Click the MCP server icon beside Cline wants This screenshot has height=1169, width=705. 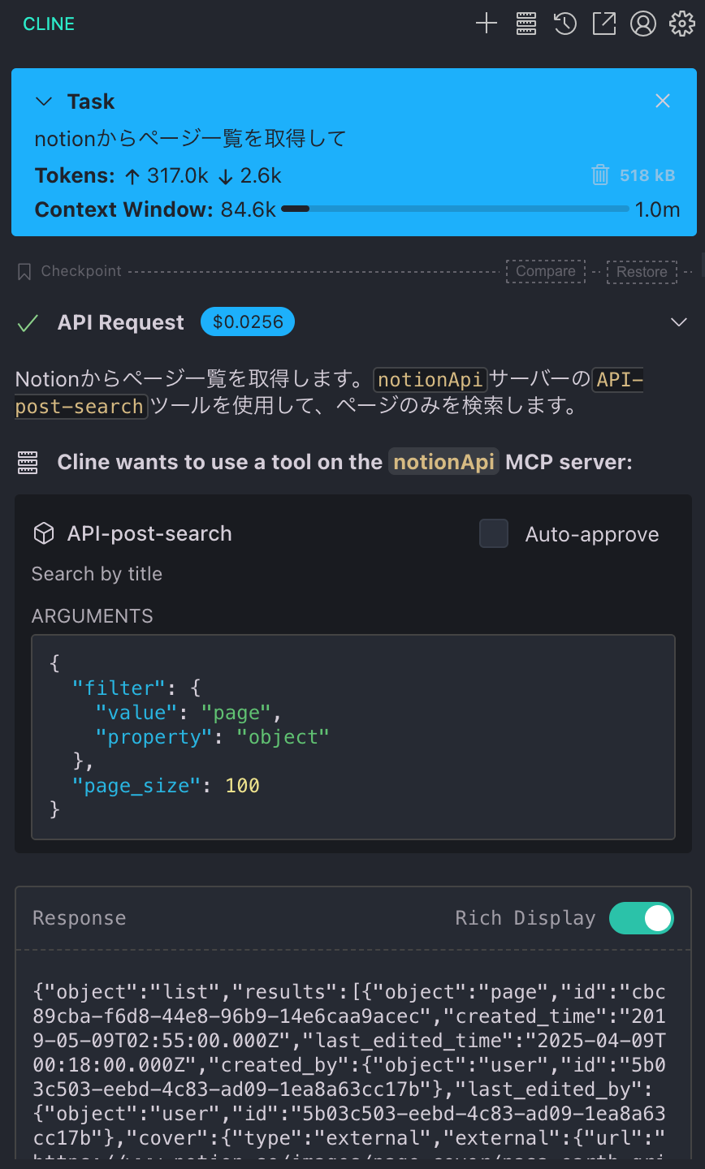pos(28,463)
